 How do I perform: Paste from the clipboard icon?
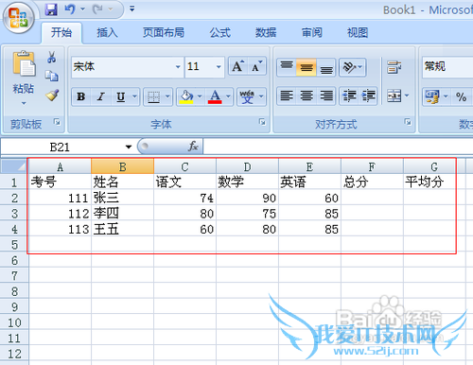24,64
